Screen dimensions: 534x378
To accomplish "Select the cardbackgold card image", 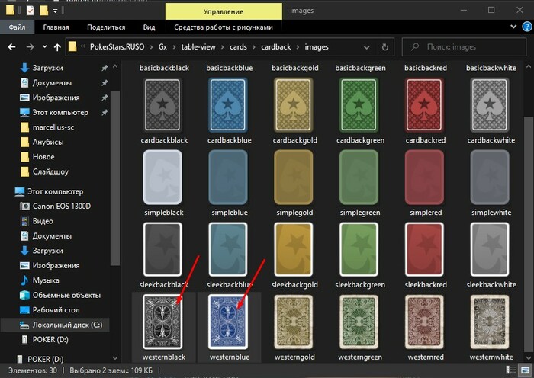I will [x=293, y=105].
